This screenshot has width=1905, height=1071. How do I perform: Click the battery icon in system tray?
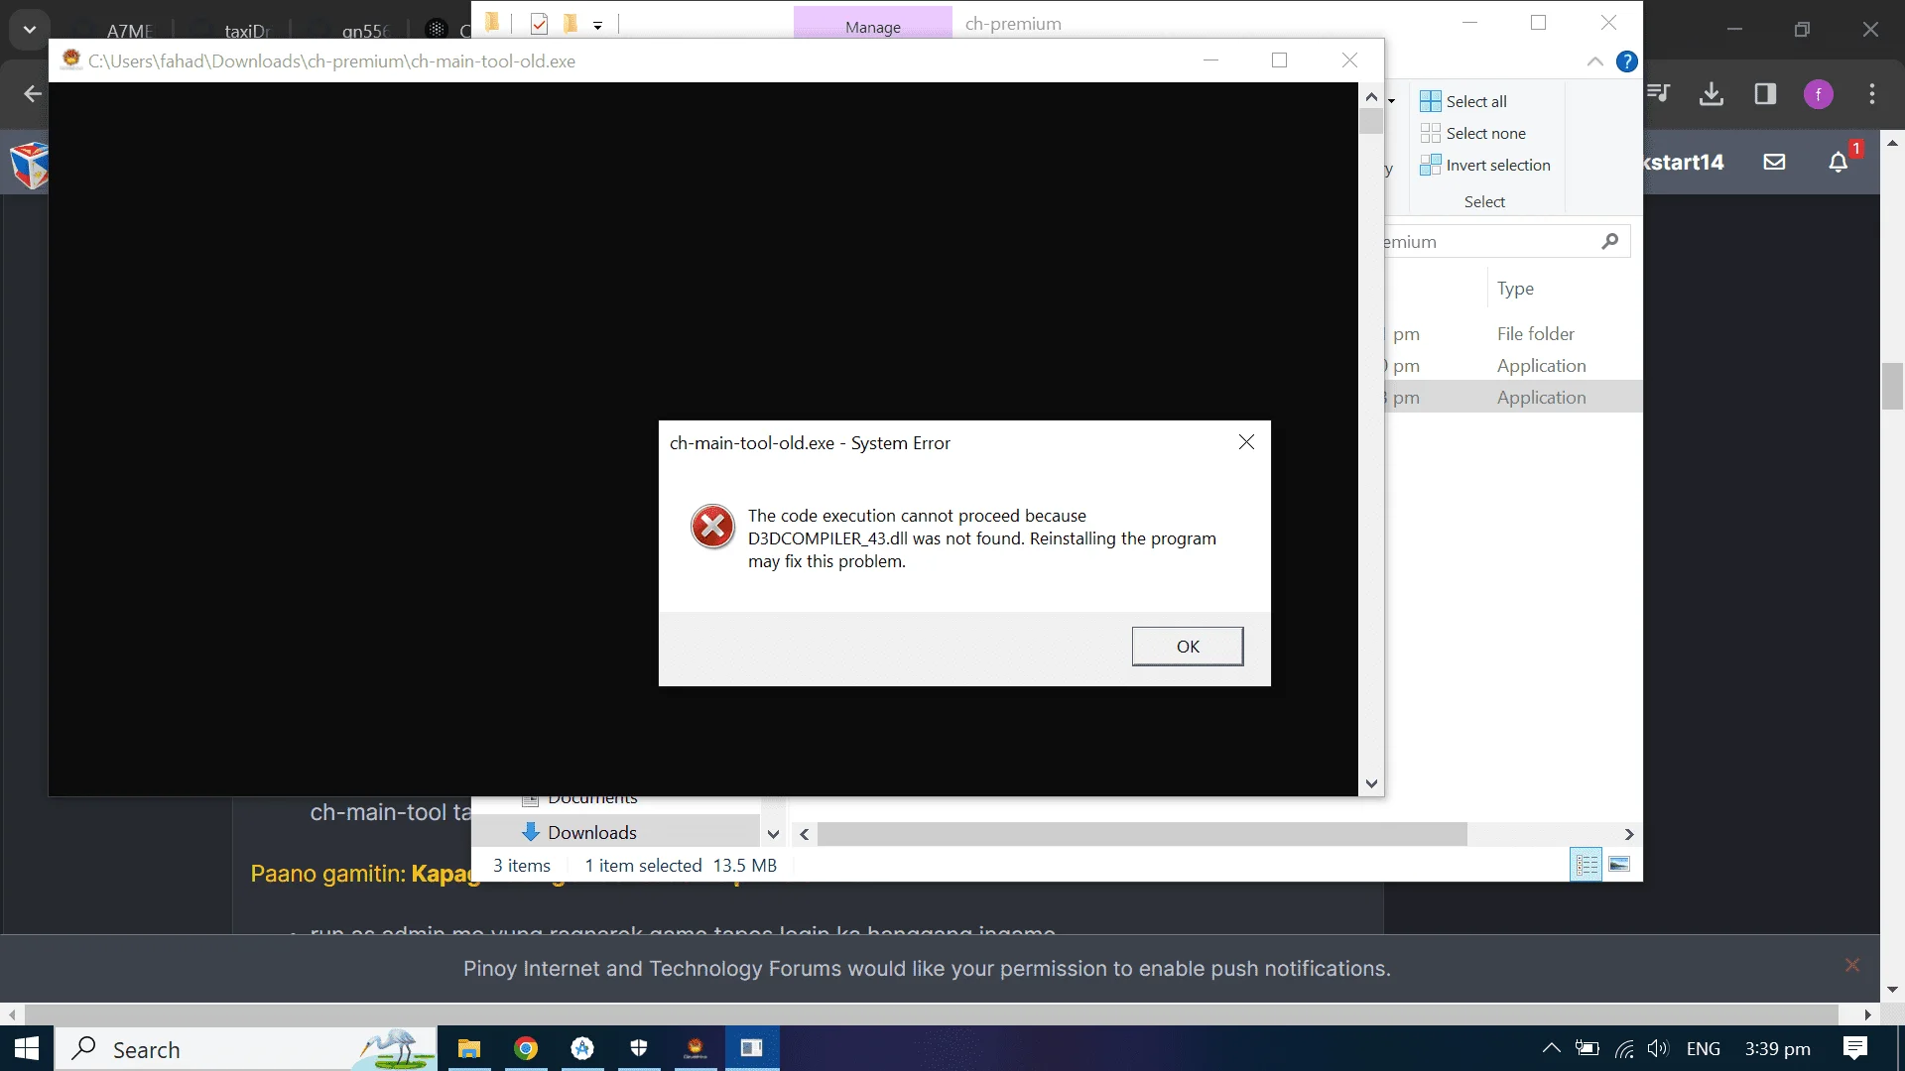pyautogui.click(x=1587, y=1048)
